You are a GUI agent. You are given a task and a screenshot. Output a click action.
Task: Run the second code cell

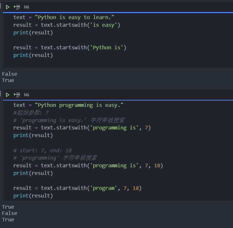pos(8,95)
